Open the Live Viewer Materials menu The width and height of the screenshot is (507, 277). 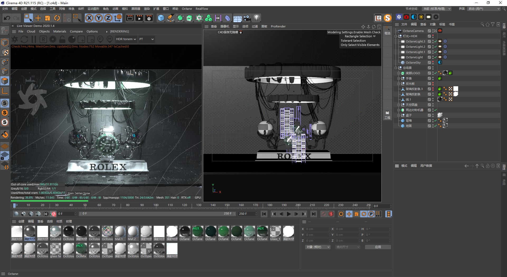click(x=60, y=31)
